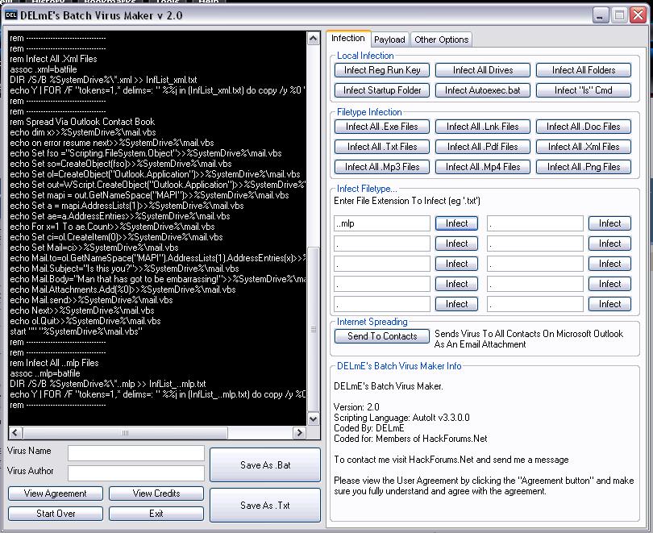Click the Infect All .Png Files button
653x533 pixels.
584,167
